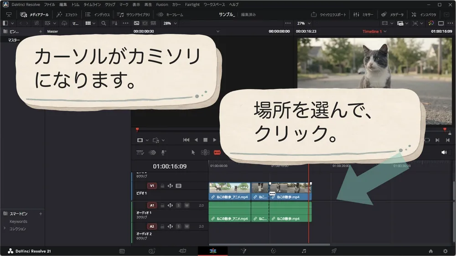Click the colorful effects wheel icon near viewer
The width and height of the screenshot is (456, 256).
coord(431,23)
